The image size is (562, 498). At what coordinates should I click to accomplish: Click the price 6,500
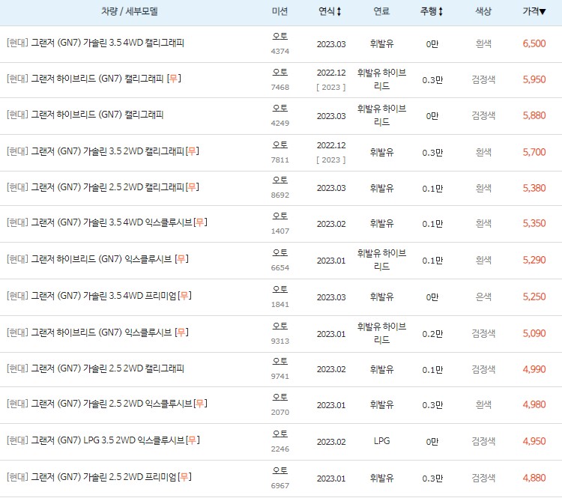click(x=534, y=43)
